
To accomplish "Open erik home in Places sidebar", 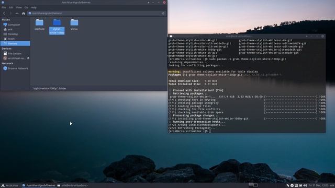I will click(x=15, y=29).
